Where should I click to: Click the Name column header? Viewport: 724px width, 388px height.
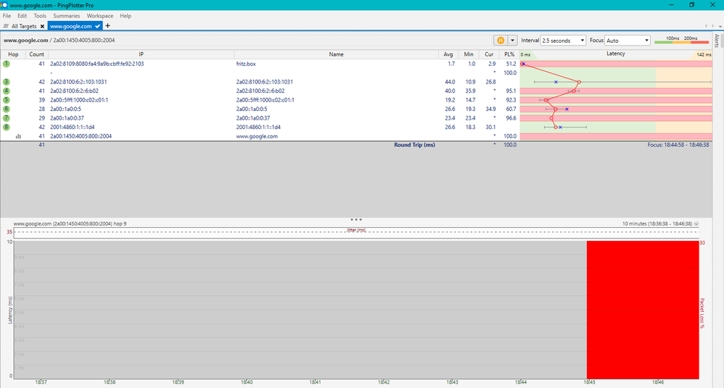tap(336, 54)
